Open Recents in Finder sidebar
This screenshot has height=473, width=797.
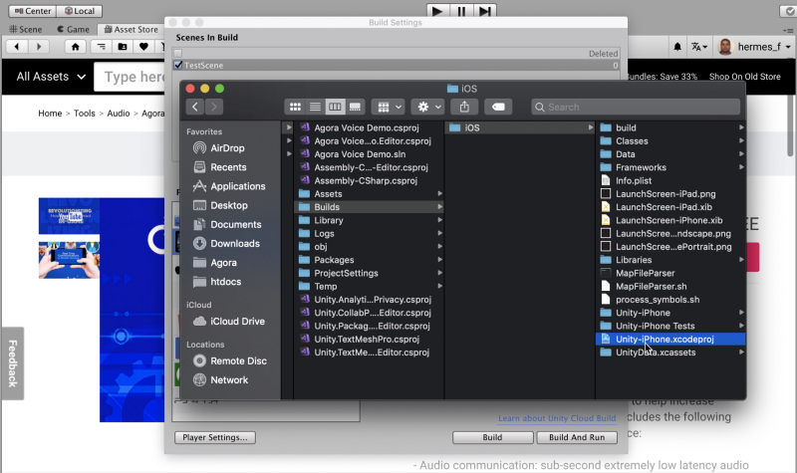220,167
